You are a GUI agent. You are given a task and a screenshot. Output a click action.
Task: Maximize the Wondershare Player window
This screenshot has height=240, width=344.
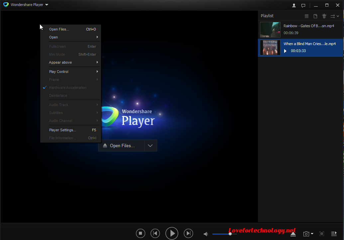tap(327, 5)
